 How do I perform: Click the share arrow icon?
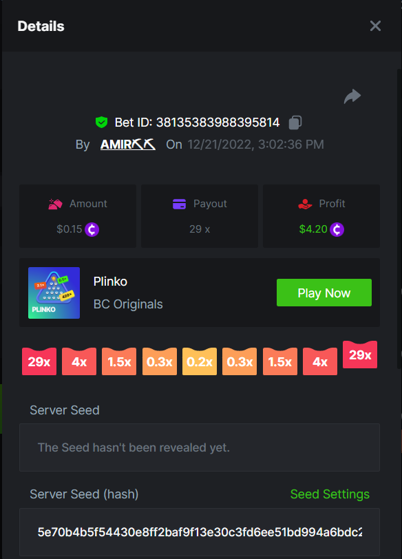coord(352,96)
